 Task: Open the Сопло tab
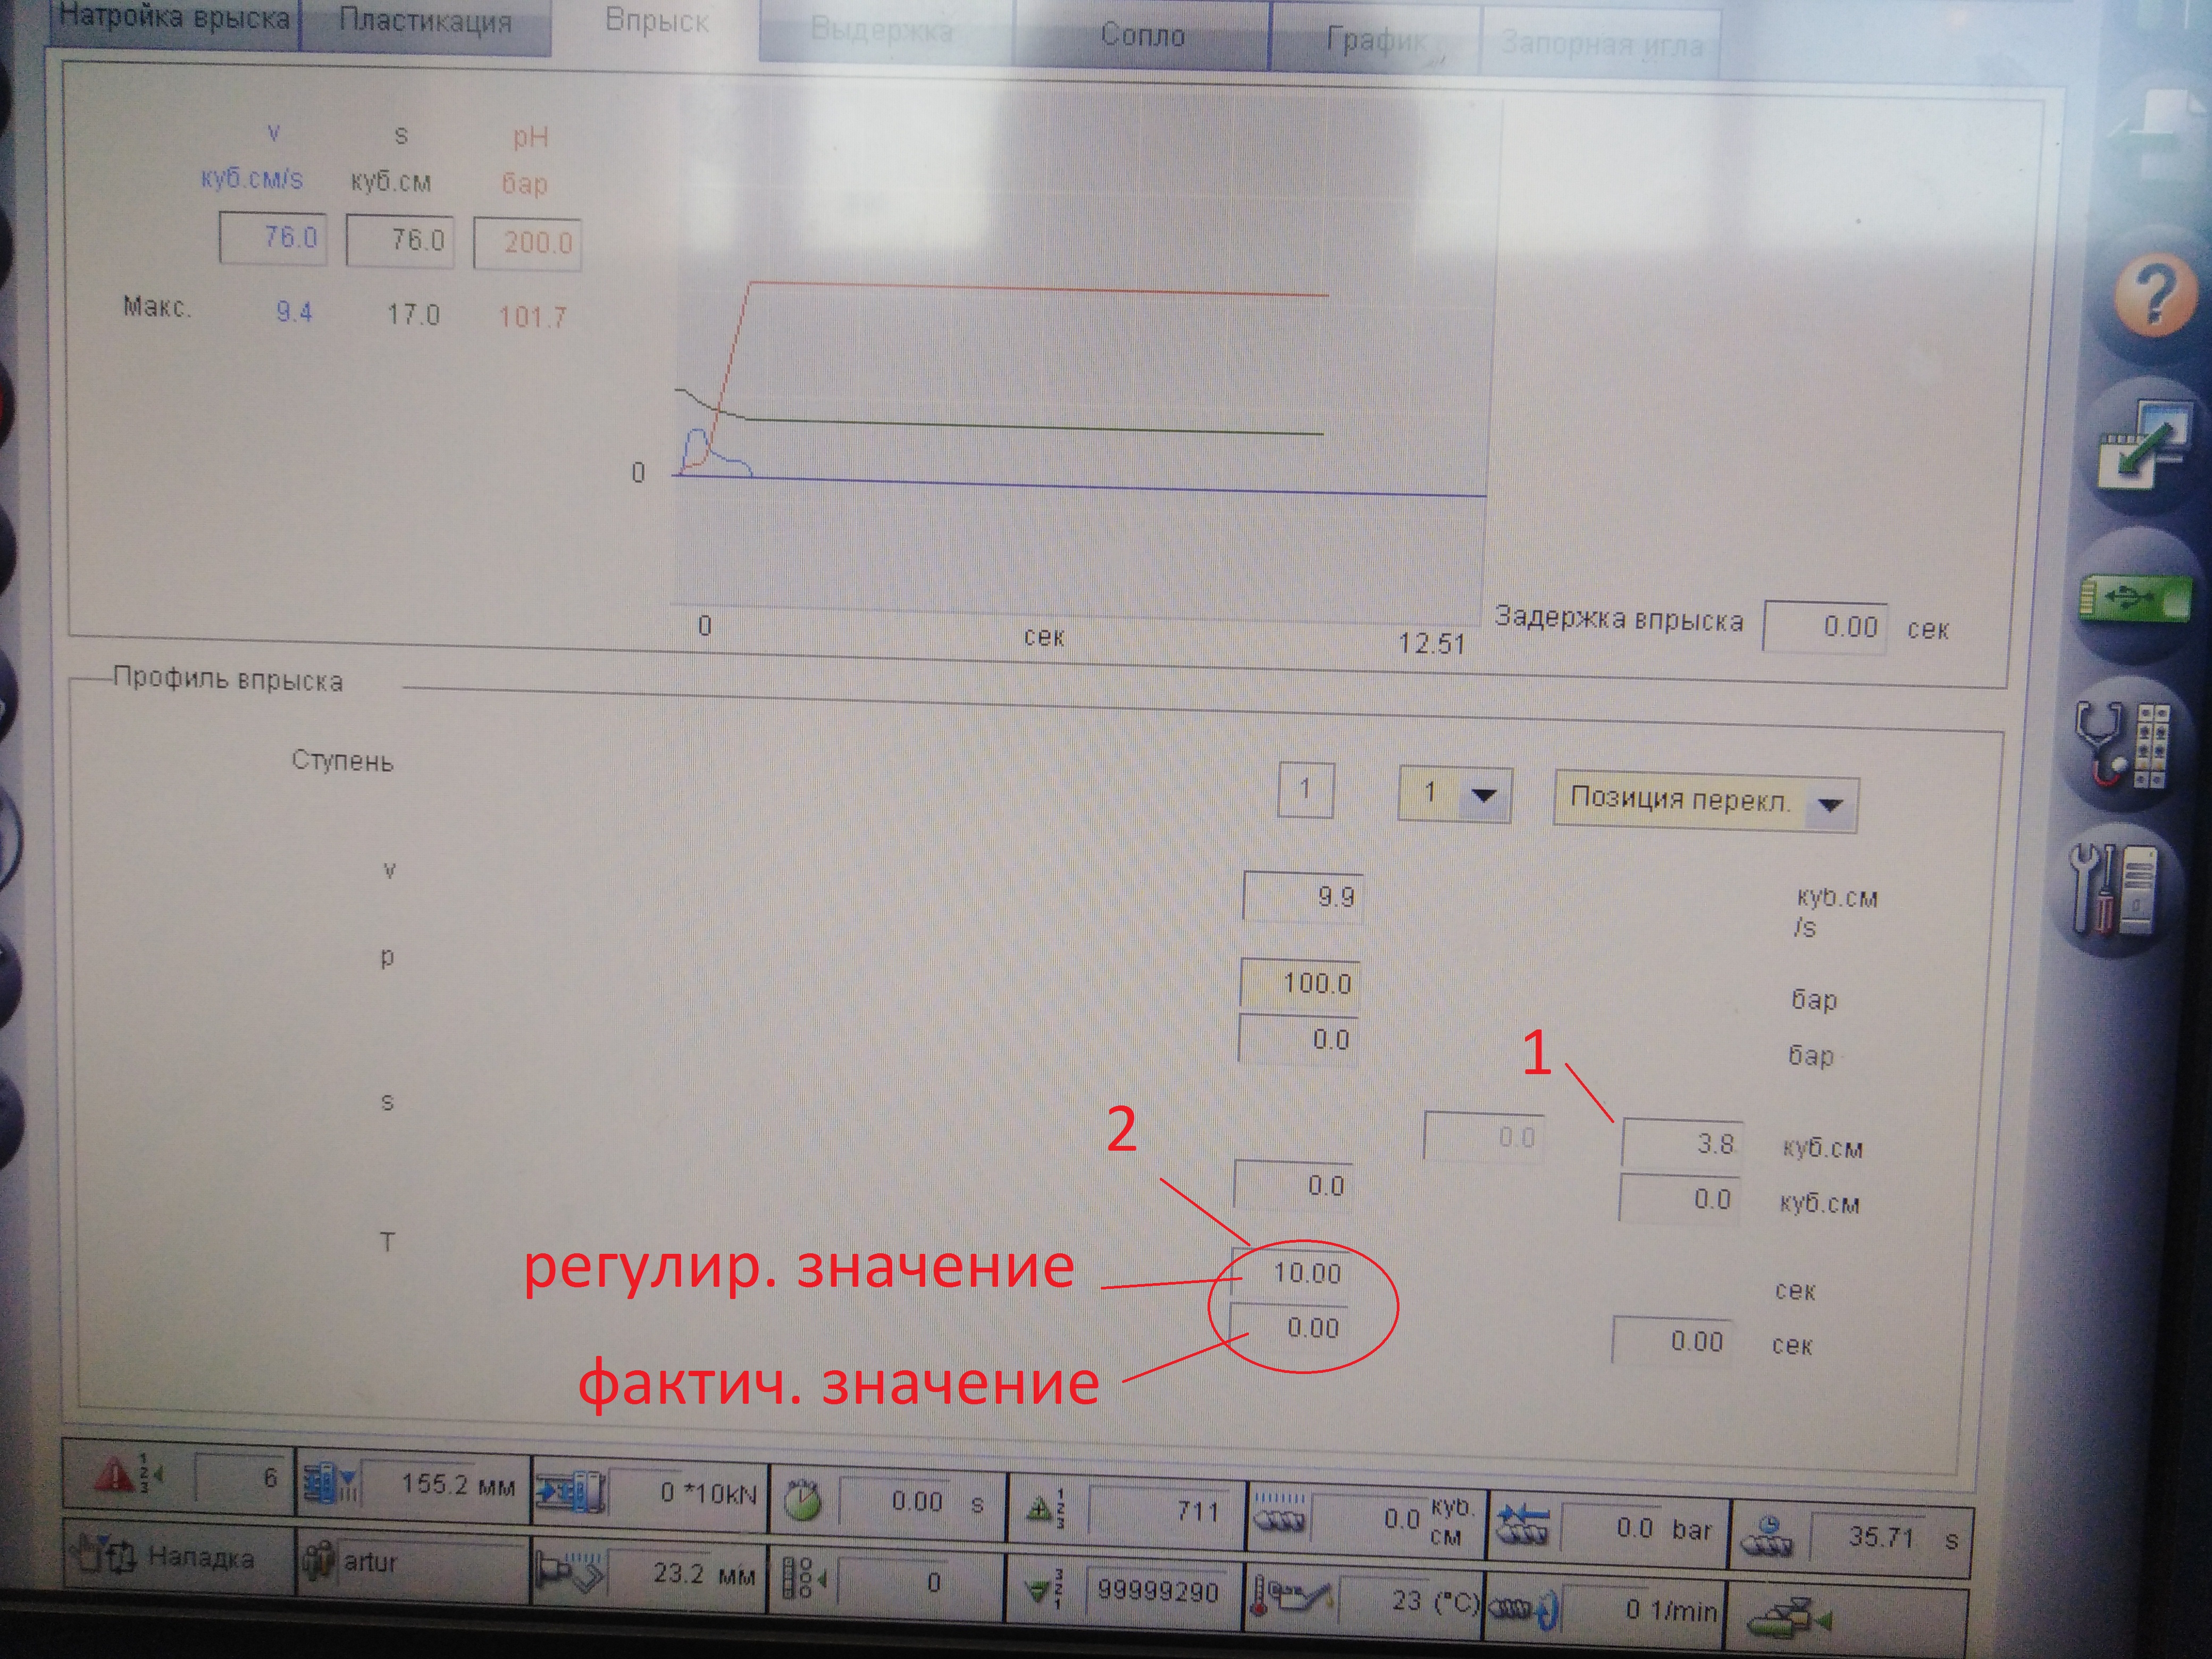1142,36
